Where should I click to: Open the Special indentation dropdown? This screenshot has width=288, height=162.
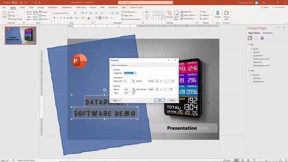tap(157, 81)
